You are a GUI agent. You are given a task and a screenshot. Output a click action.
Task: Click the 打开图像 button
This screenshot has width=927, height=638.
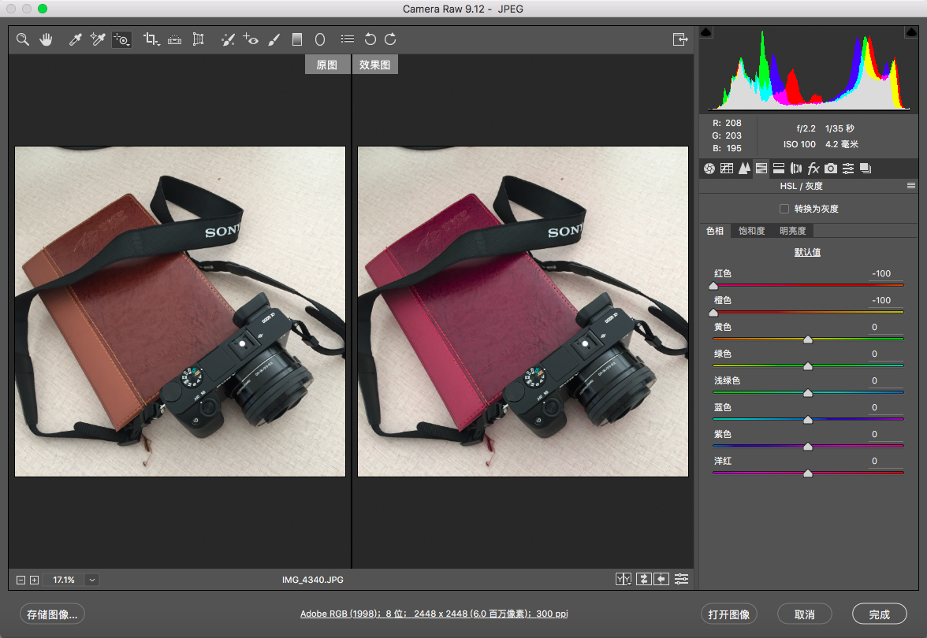pyautogui.click(x=728, y=614)
